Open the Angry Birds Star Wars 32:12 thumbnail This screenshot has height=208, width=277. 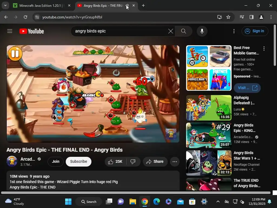pos(209,163)
